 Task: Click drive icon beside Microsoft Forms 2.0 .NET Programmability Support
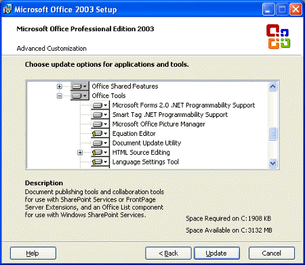point(98,105)
